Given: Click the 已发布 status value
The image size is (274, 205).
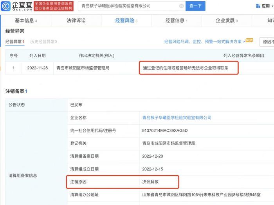Looking at the screenshot, I should (x=76, y=105).
